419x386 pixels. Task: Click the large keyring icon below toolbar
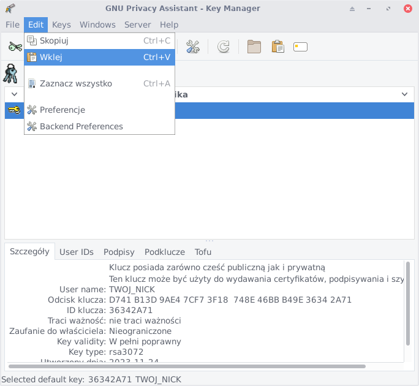11,73
